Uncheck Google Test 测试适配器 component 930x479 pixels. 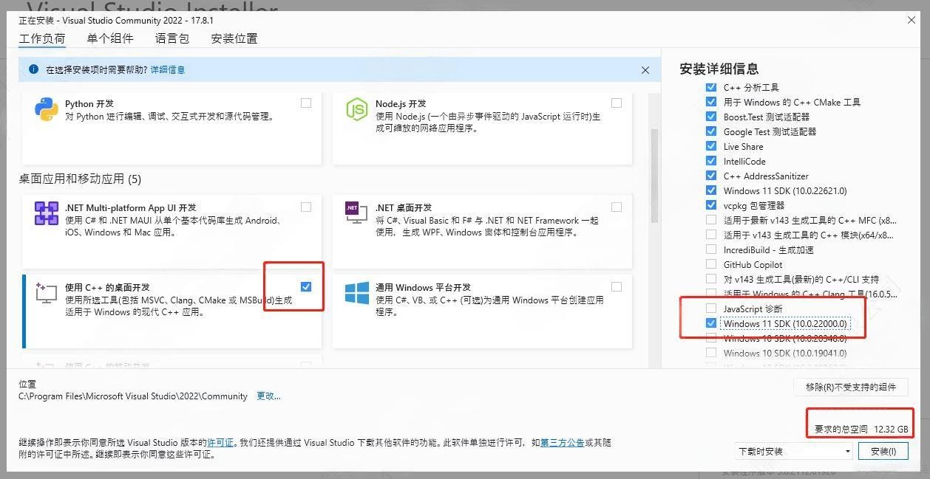click(711, 131)
